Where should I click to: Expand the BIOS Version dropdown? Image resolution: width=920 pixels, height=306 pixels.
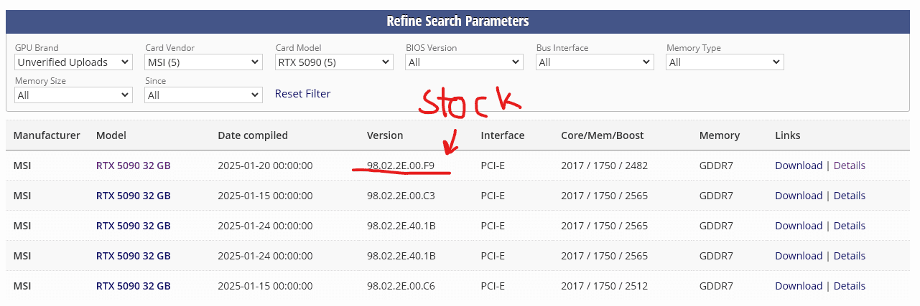[x=464, y=62]
